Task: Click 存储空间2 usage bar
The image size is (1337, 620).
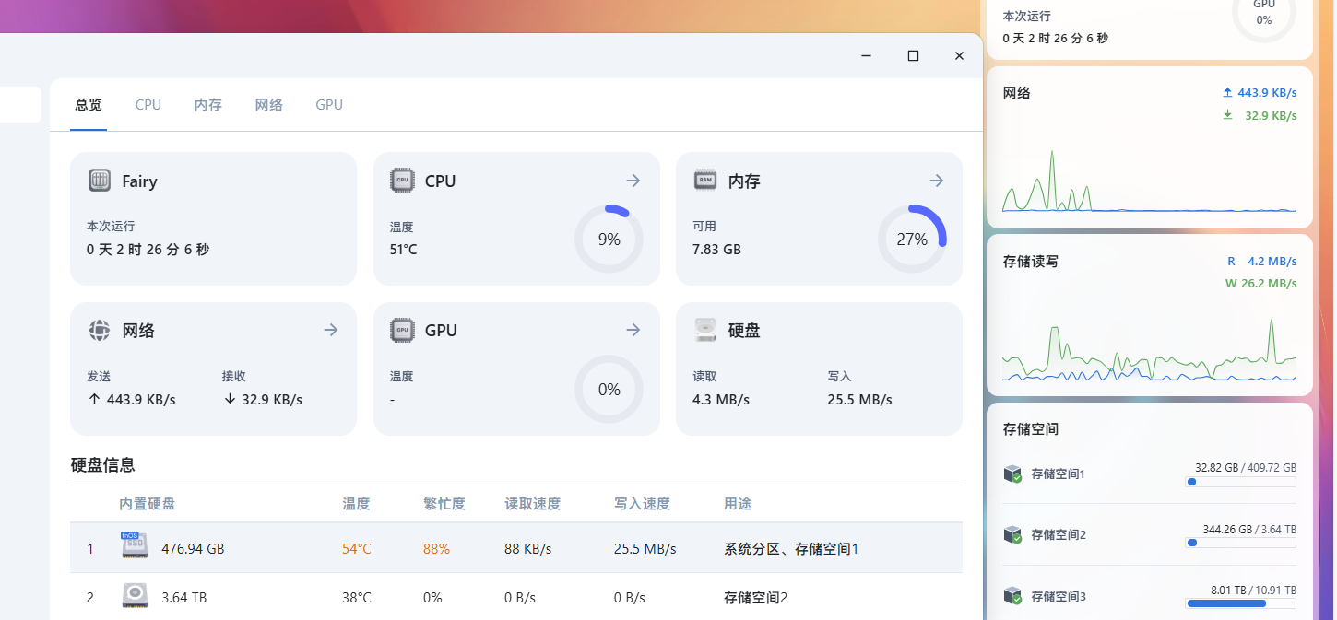Action: pos(1241,543)
